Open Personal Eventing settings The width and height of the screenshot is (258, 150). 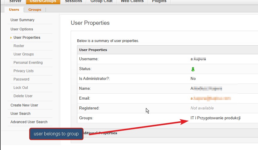(x=28, y=63)
